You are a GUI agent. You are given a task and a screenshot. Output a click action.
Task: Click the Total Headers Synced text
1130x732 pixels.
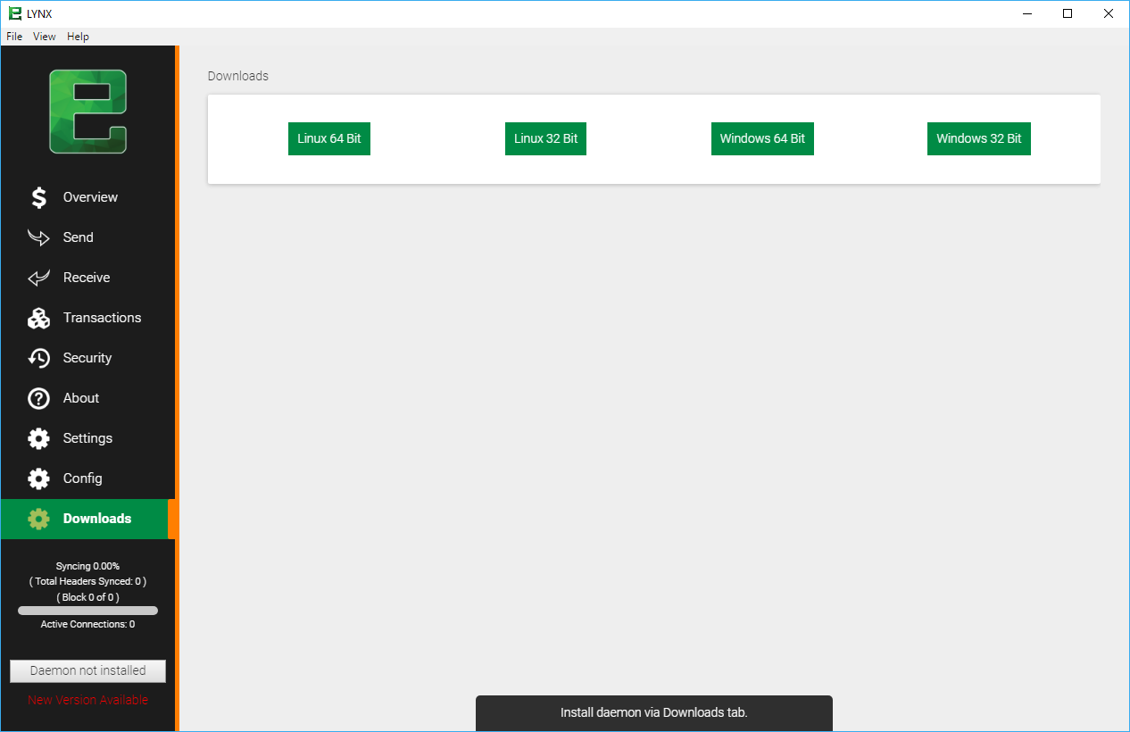coord(87,581)
